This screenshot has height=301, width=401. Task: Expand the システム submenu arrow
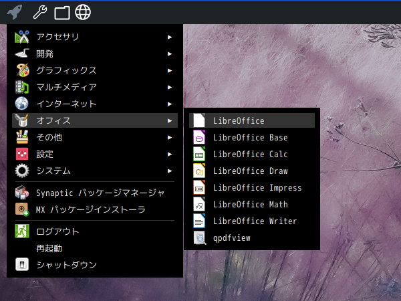(170, 171)
